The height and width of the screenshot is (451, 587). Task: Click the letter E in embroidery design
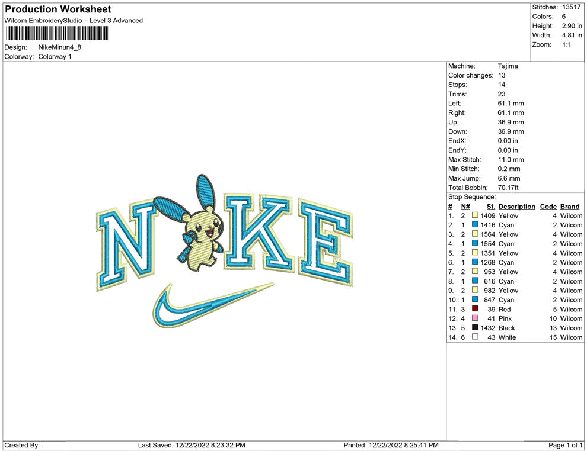click(326, 243)
